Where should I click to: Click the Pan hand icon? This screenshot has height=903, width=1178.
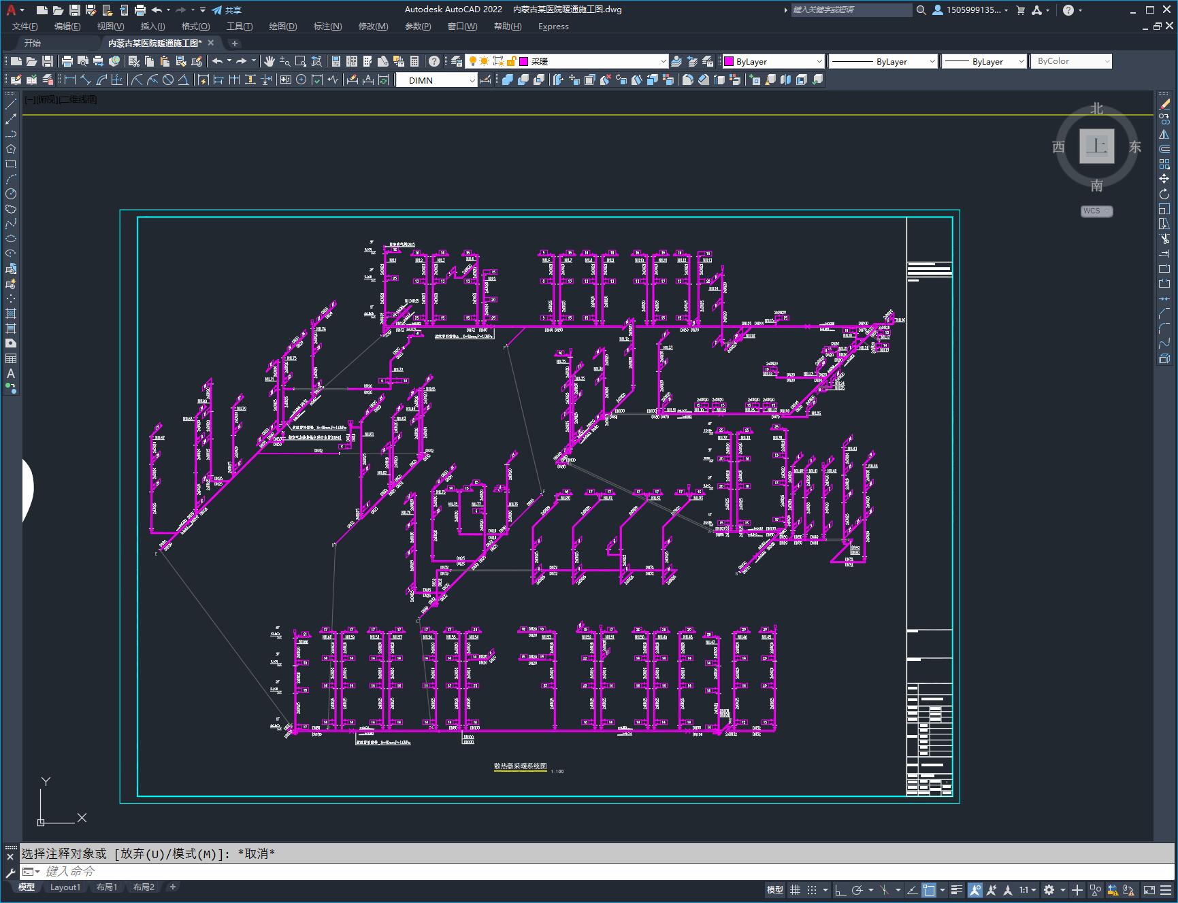click(269, 61)
